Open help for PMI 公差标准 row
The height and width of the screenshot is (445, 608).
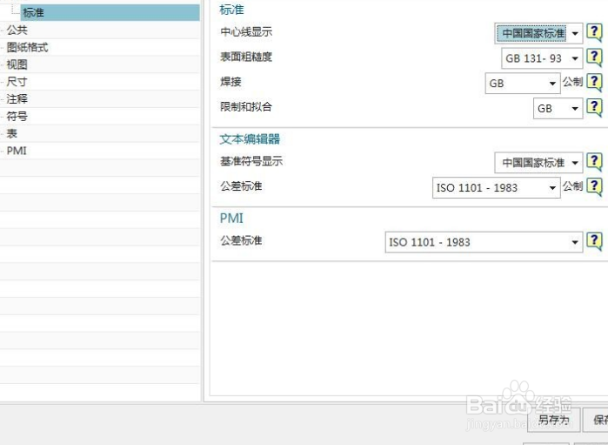(594, 241)
